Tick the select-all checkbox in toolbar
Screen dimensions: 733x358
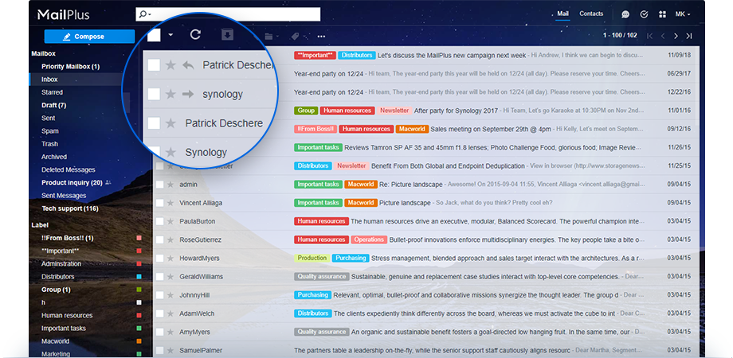154,35
